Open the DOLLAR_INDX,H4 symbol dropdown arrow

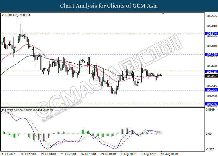coord(3,15)
